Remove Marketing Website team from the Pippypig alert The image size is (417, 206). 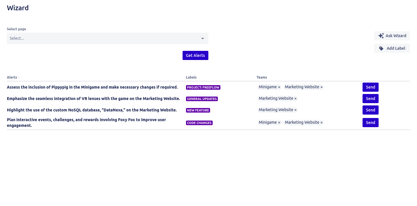pyautogui.click(x=322, y=87)
